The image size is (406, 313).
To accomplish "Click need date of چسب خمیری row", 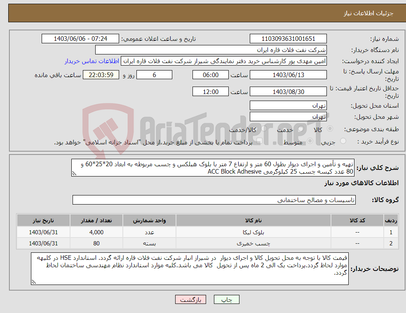I will tap(43, 243).
